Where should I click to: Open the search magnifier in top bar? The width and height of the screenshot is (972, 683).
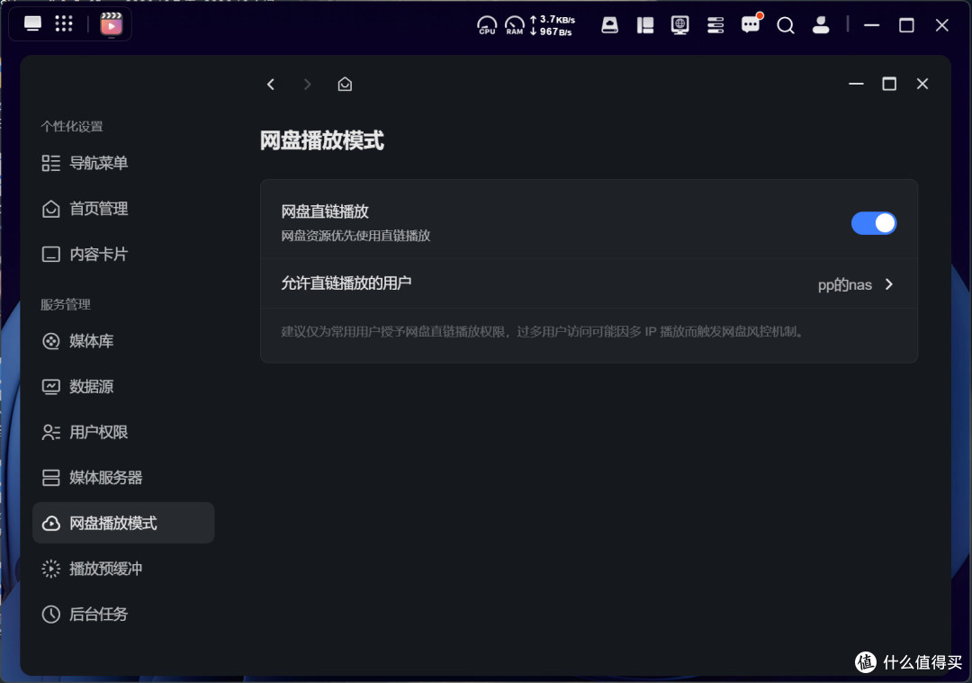click(786, 25)
